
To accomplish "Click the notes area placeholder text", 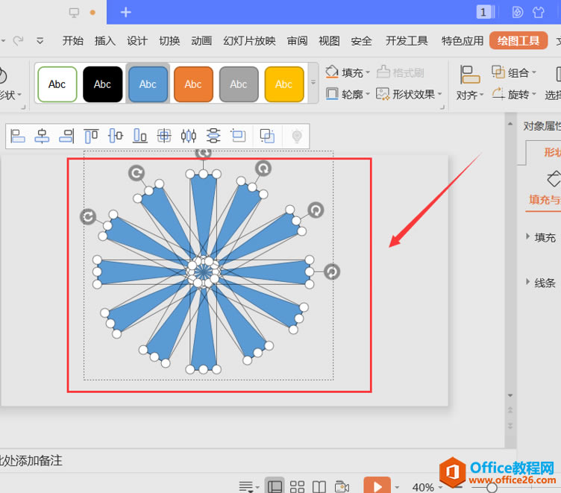I will [x=31, y=460].
